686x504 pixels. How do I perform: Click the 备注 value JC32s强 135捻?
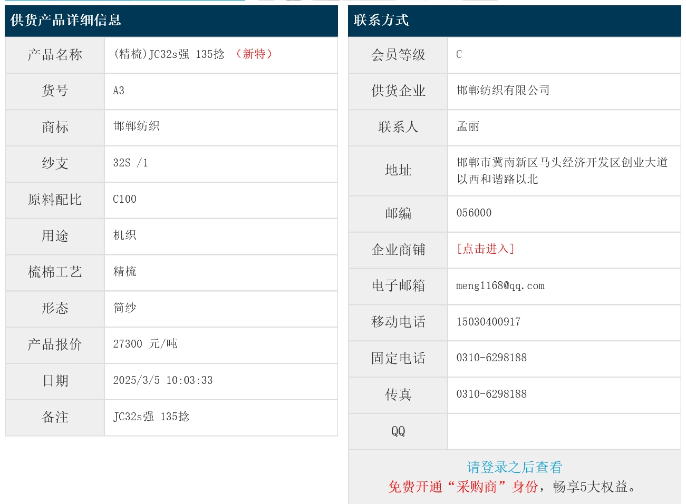[151, 417]
